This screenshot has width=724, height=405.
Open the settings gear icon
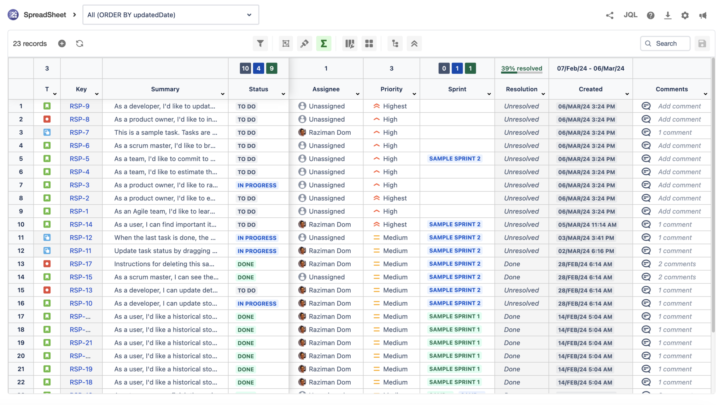tap(685, 15)
